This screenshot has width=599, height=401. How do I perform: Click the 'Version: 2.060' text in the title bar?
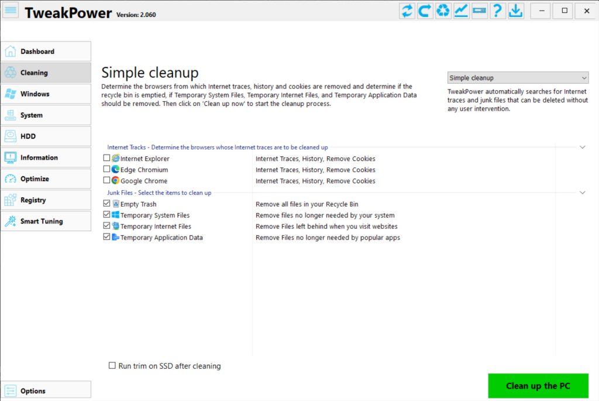[x=136, y=15]
